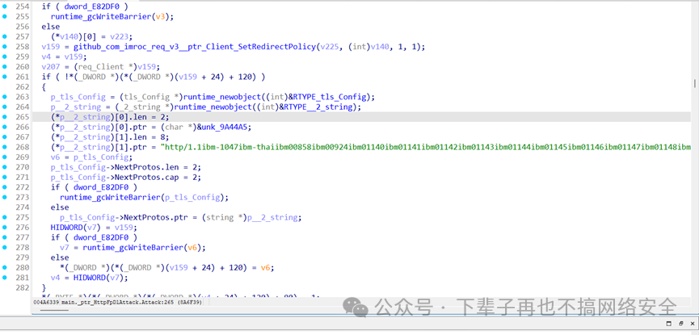Set breakpoint via dot at line 267
The height and width of the screenshot is (335, 699).
click(x=5, y=136)
